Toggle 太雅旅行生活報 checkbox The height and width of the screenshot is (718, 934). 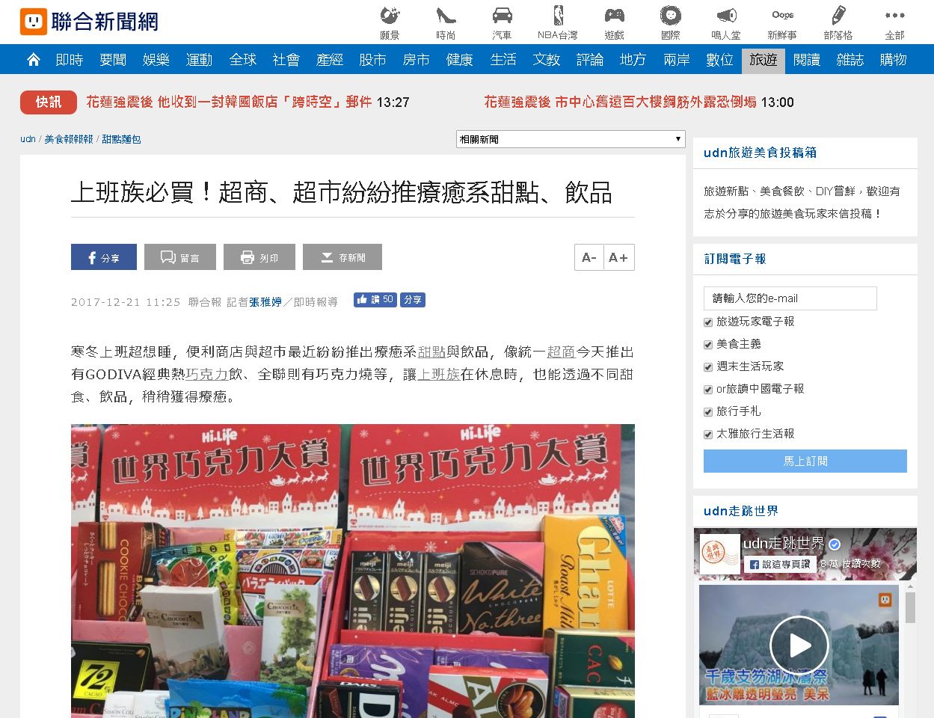[x=708, y=435]
